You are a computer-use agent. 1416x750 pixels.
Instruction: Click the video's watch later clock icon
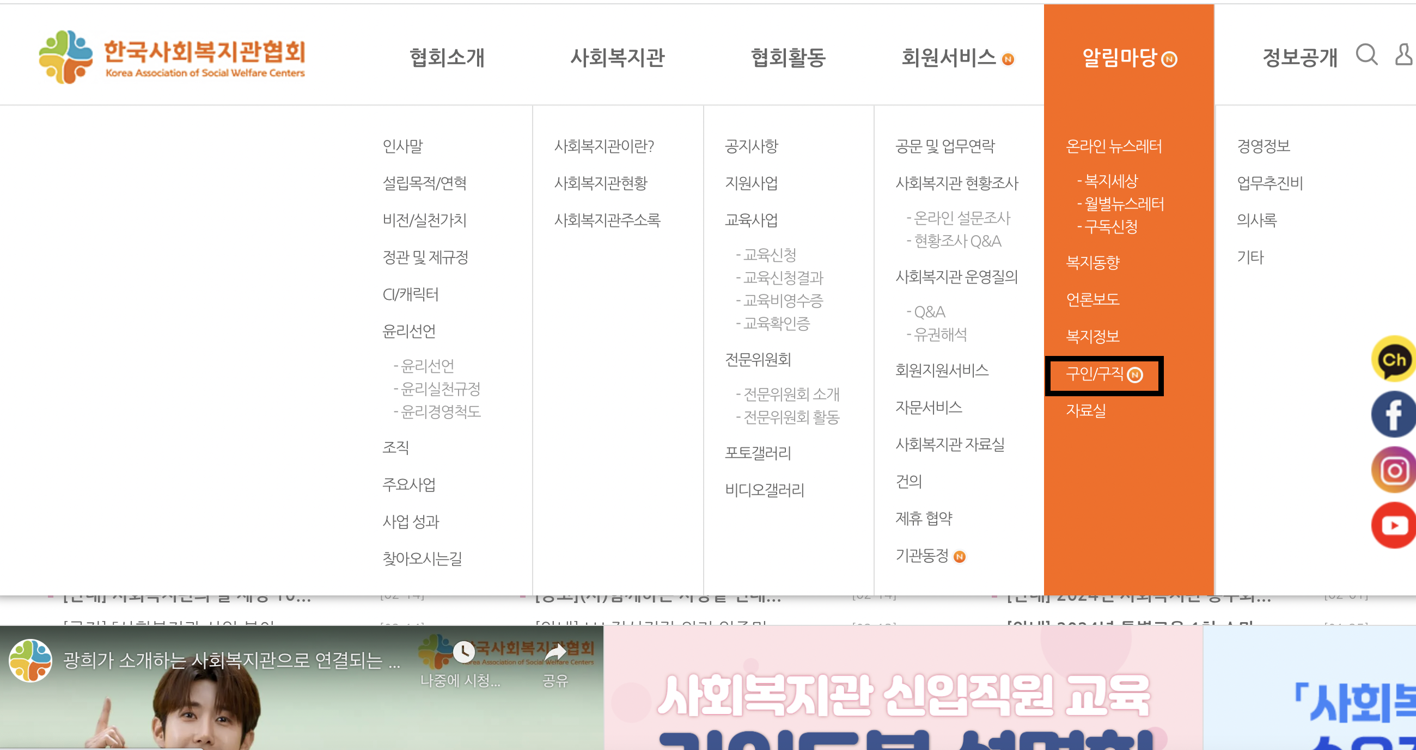463,652
